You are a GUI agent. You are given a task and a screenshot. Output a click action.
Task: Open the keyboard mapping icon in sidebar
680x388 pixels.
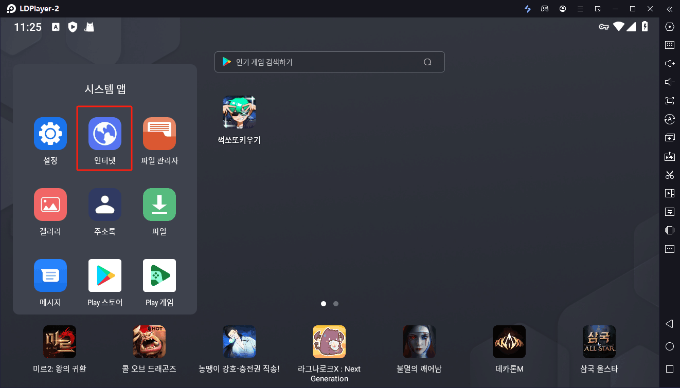[670, 45]
